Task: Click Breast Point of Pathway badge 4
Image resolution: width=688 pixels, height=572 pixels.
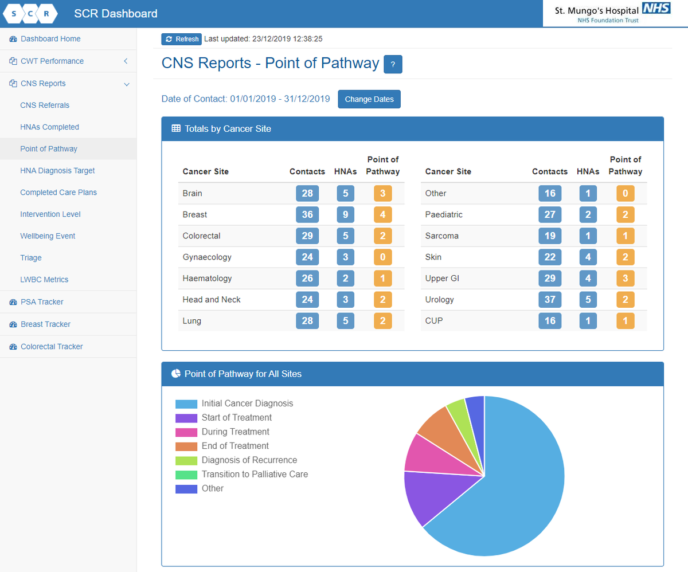Action: tap(382, 214)
